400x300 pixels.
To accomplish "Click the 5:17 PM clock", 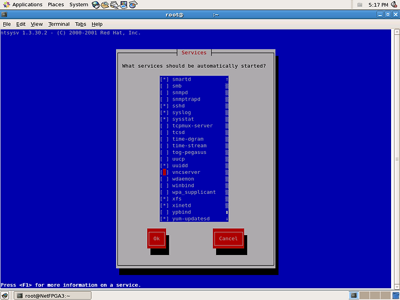I will pos(378,4).
